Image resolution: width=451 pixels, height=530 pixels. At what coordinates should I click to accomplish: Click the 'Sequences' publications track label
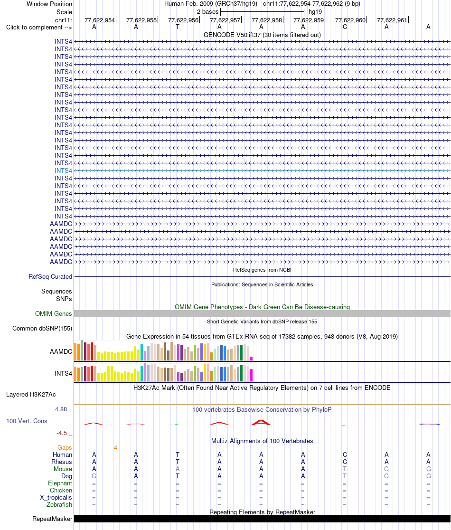click(x=57, y=292)
